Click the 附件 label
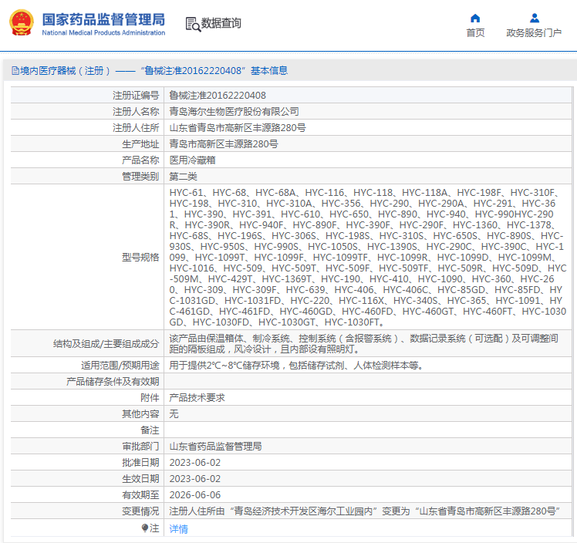This screenshot has height=543, width=577. pyautogui.click(x=150, y=398)
